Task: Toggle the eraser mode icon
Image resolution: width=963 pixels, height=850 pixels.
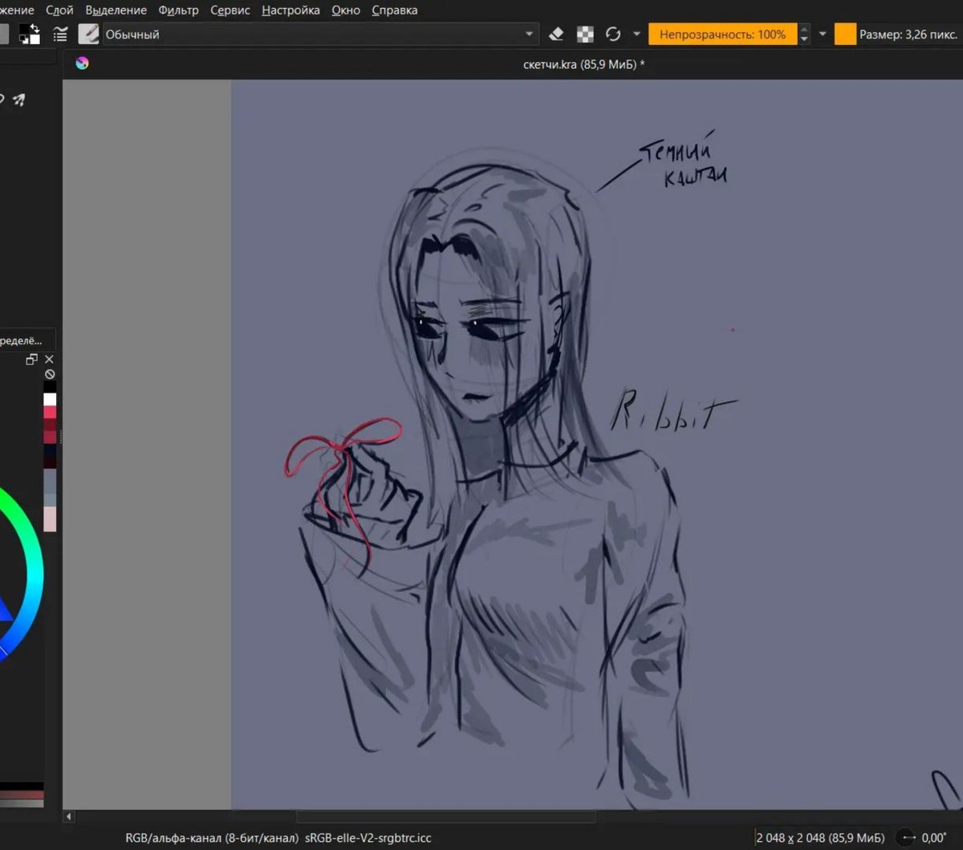Action: pyautogui.click(x=556, y=35)
